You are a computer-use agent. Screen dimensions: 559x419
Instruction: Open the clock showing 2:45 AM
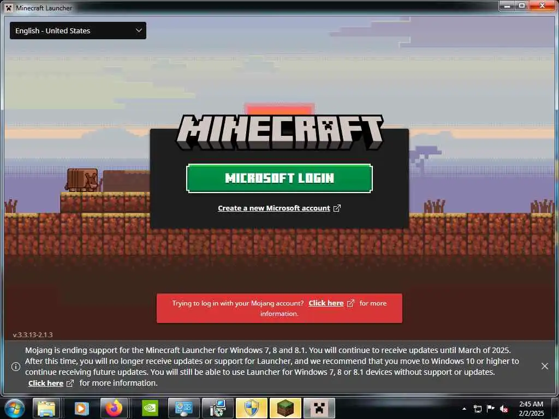point(531,408)
